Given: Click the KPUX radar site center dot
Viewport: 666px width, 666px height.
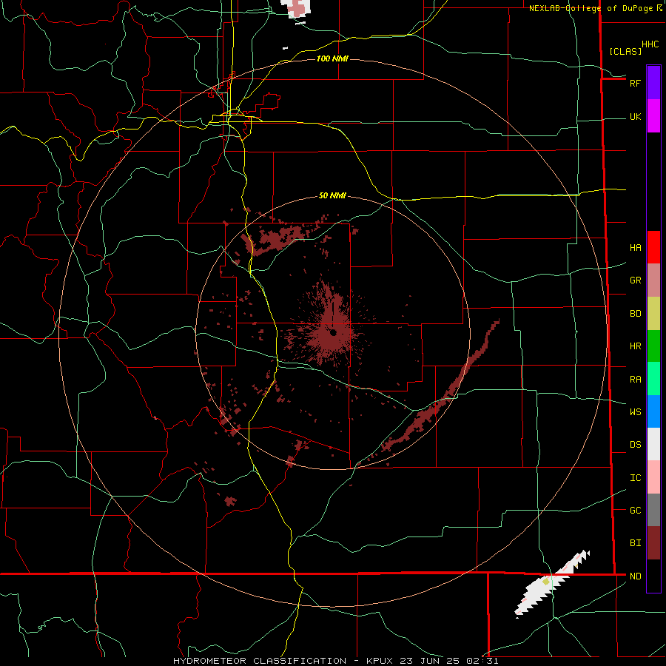Looking at the screenshot, I should coord(334,332).
